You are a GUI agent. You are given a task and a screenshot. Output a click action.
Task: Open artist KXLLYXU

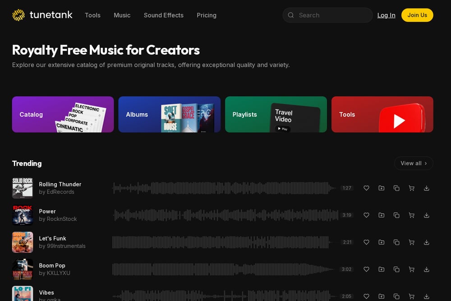[58, 273]
